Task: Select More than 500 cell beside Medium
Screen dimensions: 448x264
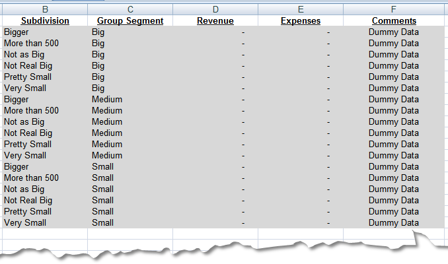Action: [45, 110]
